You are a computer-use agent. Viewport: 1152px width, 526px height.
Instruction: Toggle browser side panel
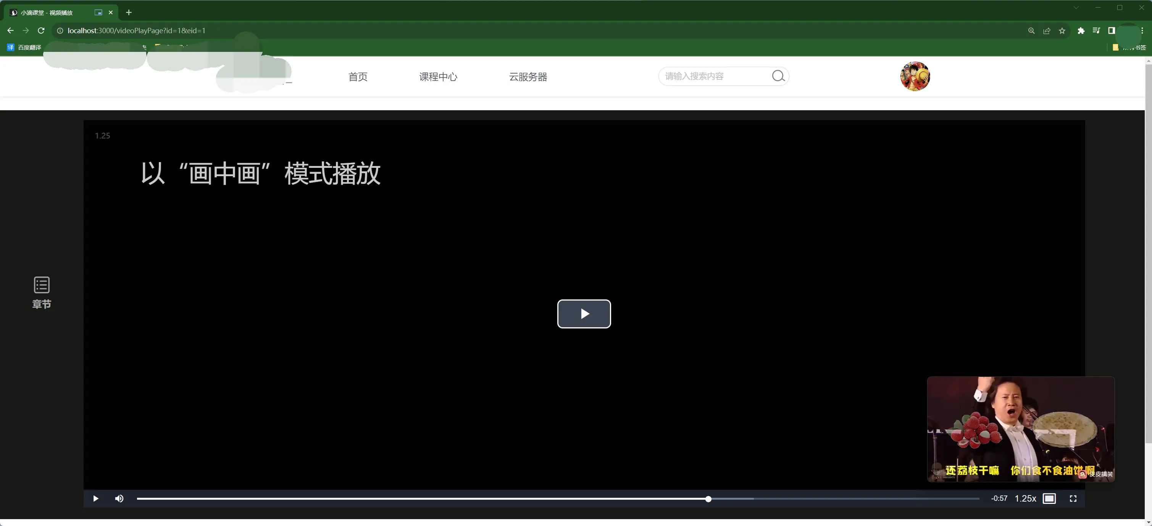[1111, 31]
